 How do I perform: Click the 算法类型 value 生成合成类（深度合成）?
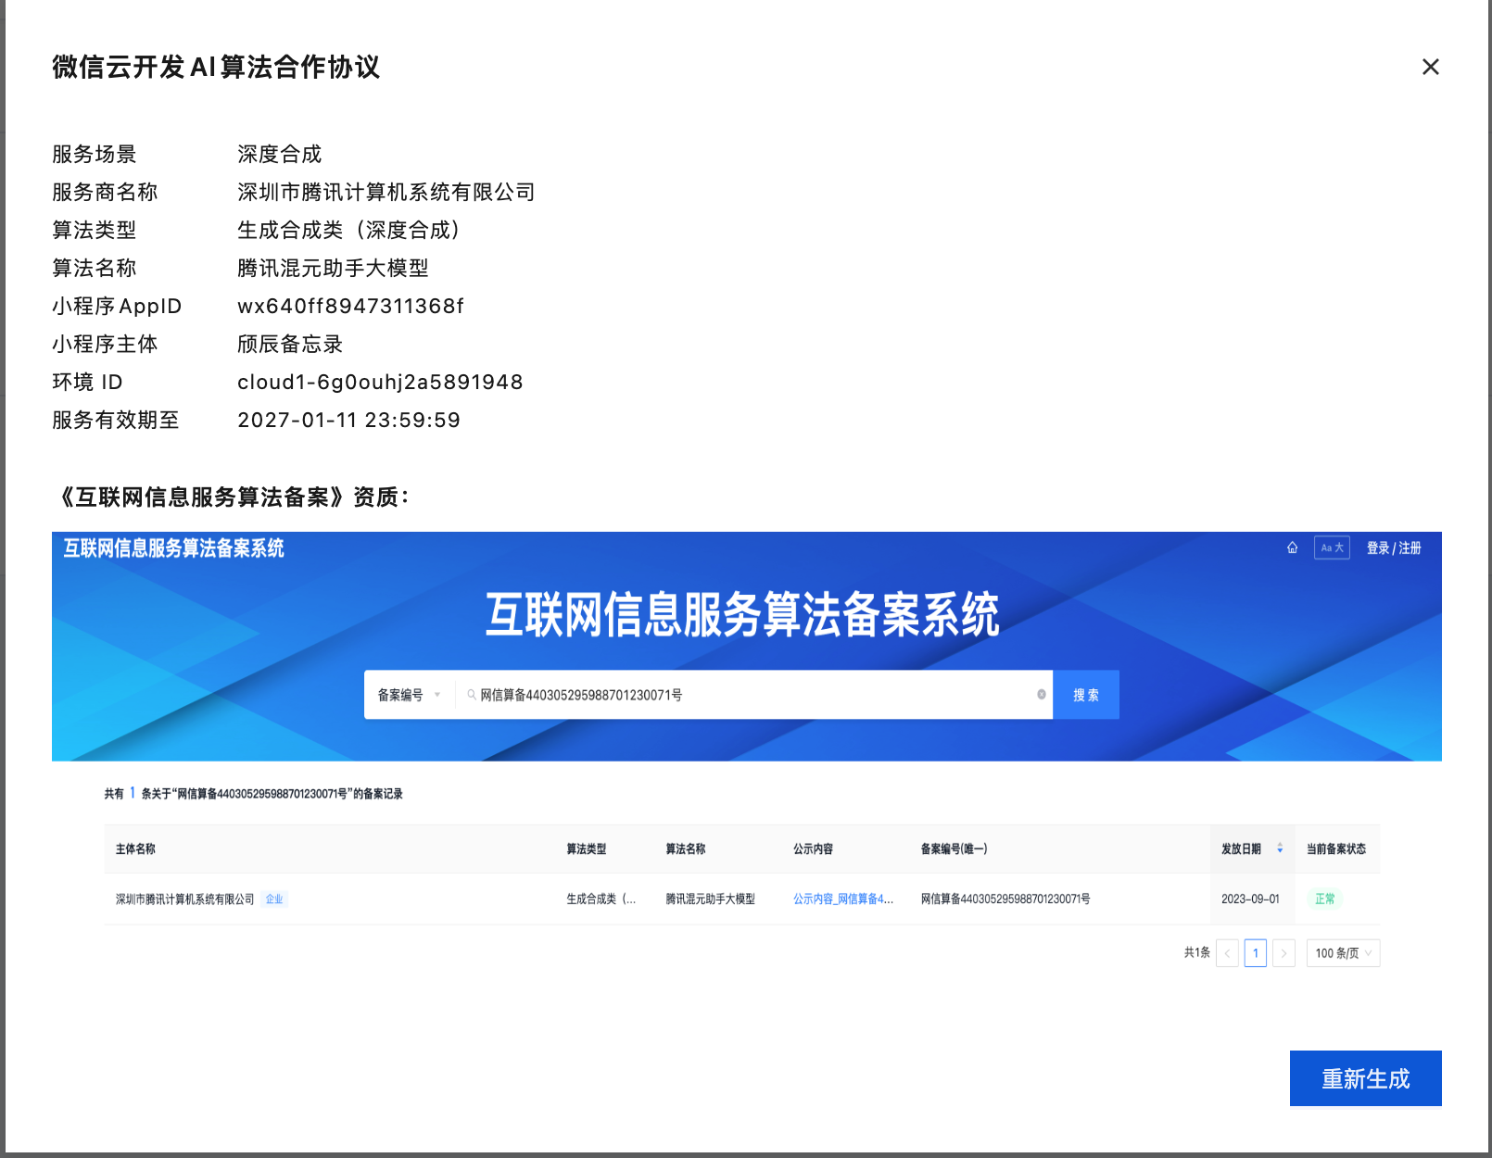348,230
